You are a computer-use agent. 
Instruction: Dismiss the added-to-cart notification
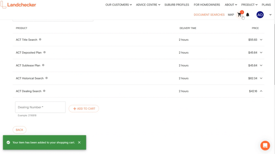(79, 142)
